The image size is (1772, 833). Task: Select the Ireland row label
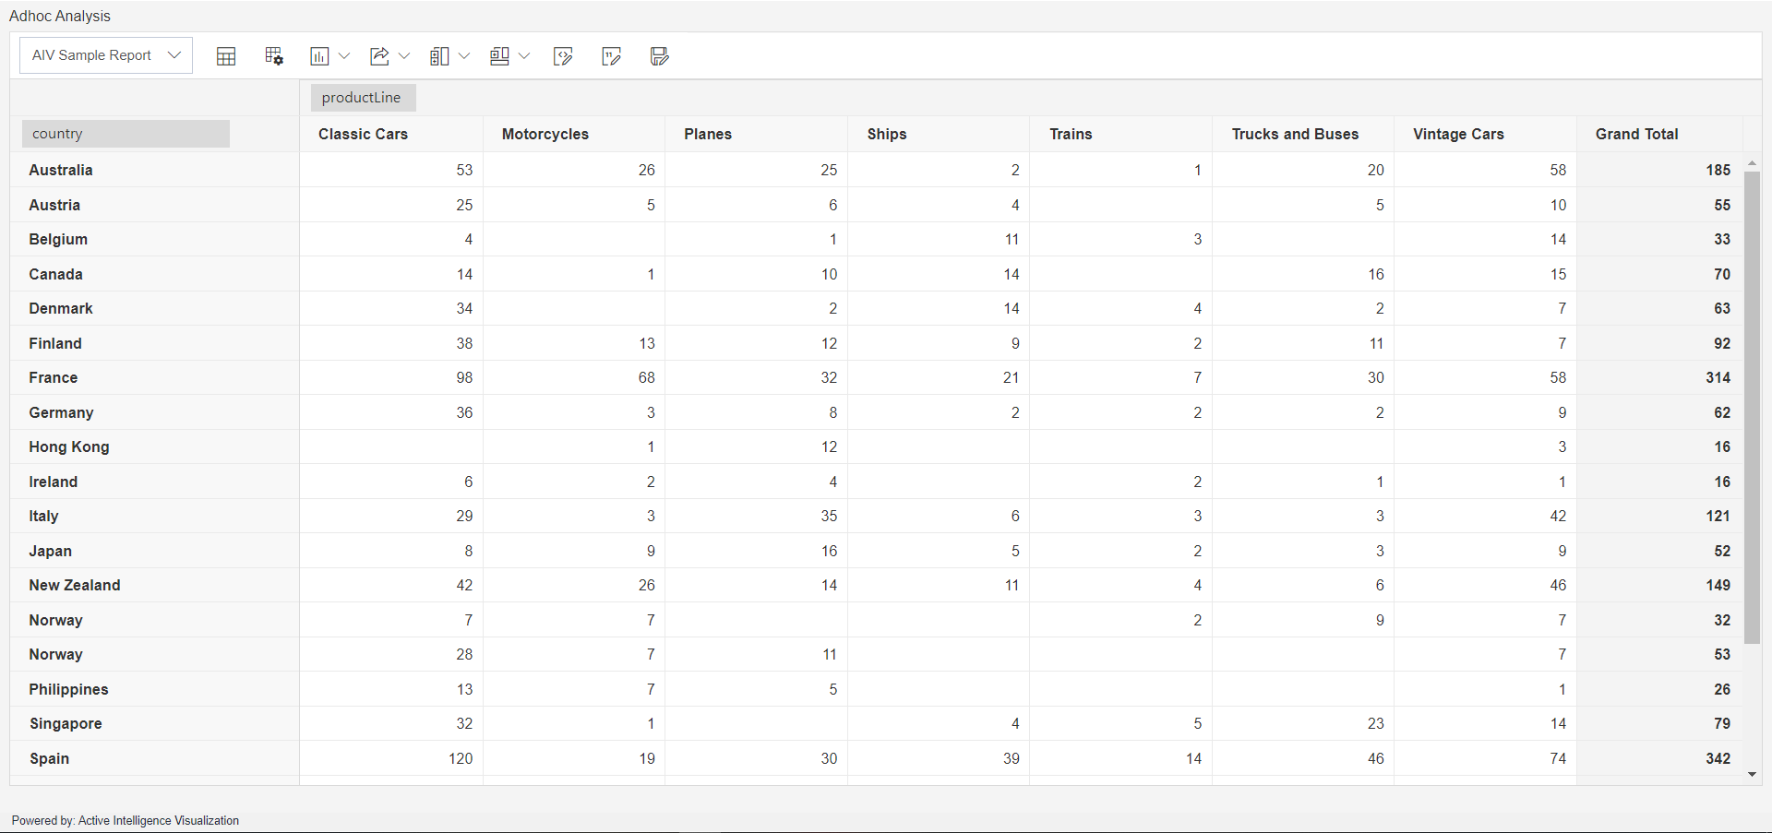[x=54, y=482]
